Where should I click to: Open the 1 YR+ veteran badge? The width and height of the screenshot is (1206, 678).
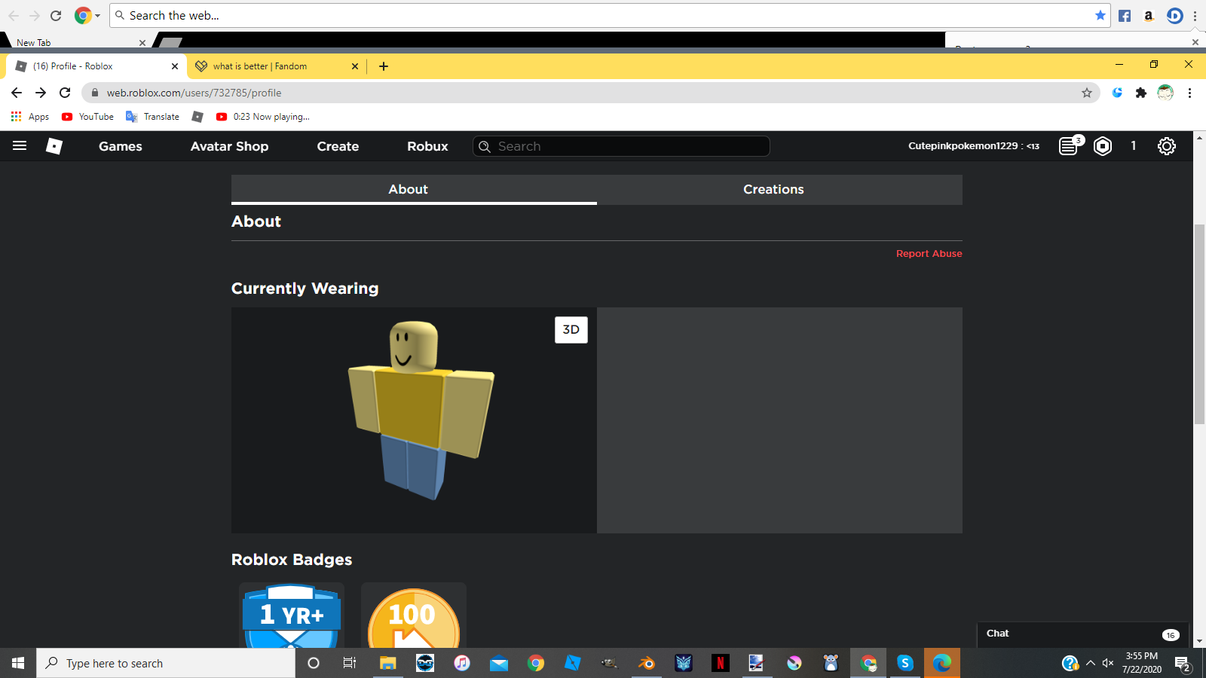292,615
